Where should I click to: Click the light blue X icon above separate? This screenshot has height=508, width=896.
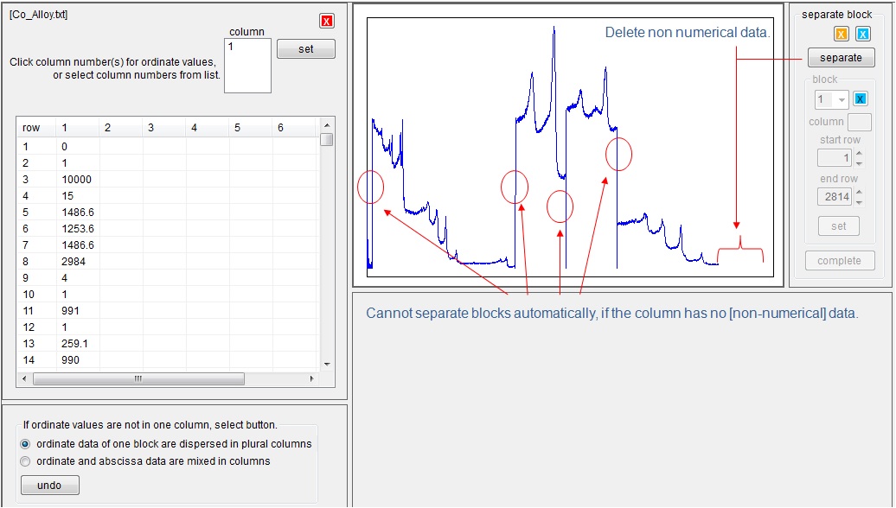(x=862, y=35)
